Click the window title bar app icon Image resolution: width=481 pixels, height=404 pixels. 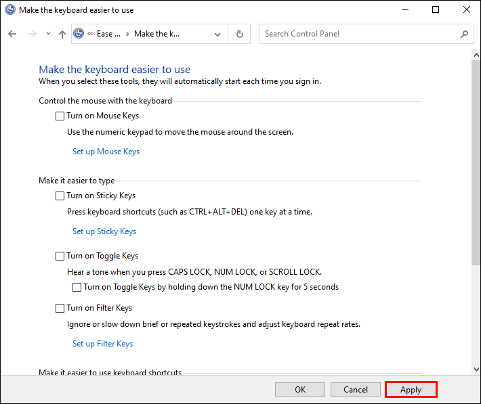(9, 9)
